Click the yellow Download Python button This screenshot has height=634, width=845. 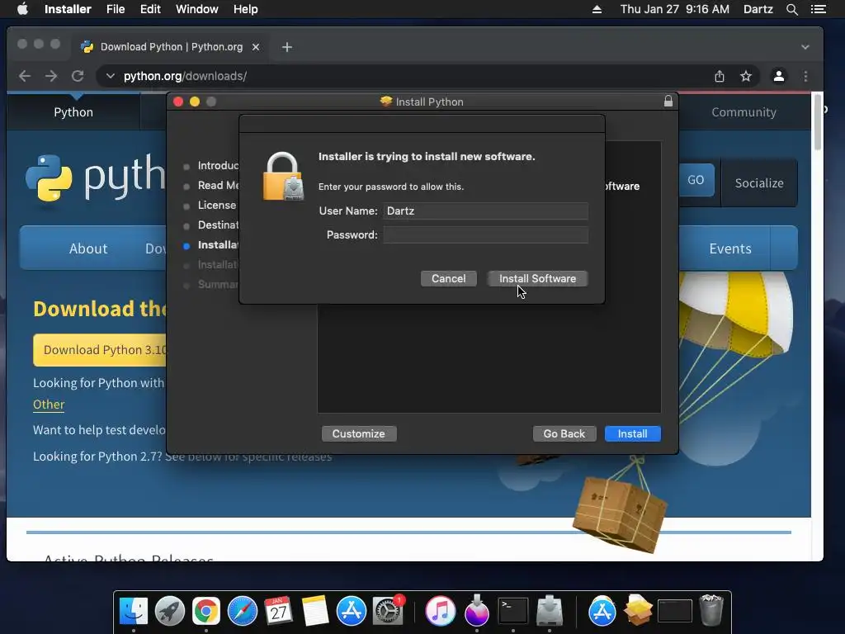pos(101,350)
